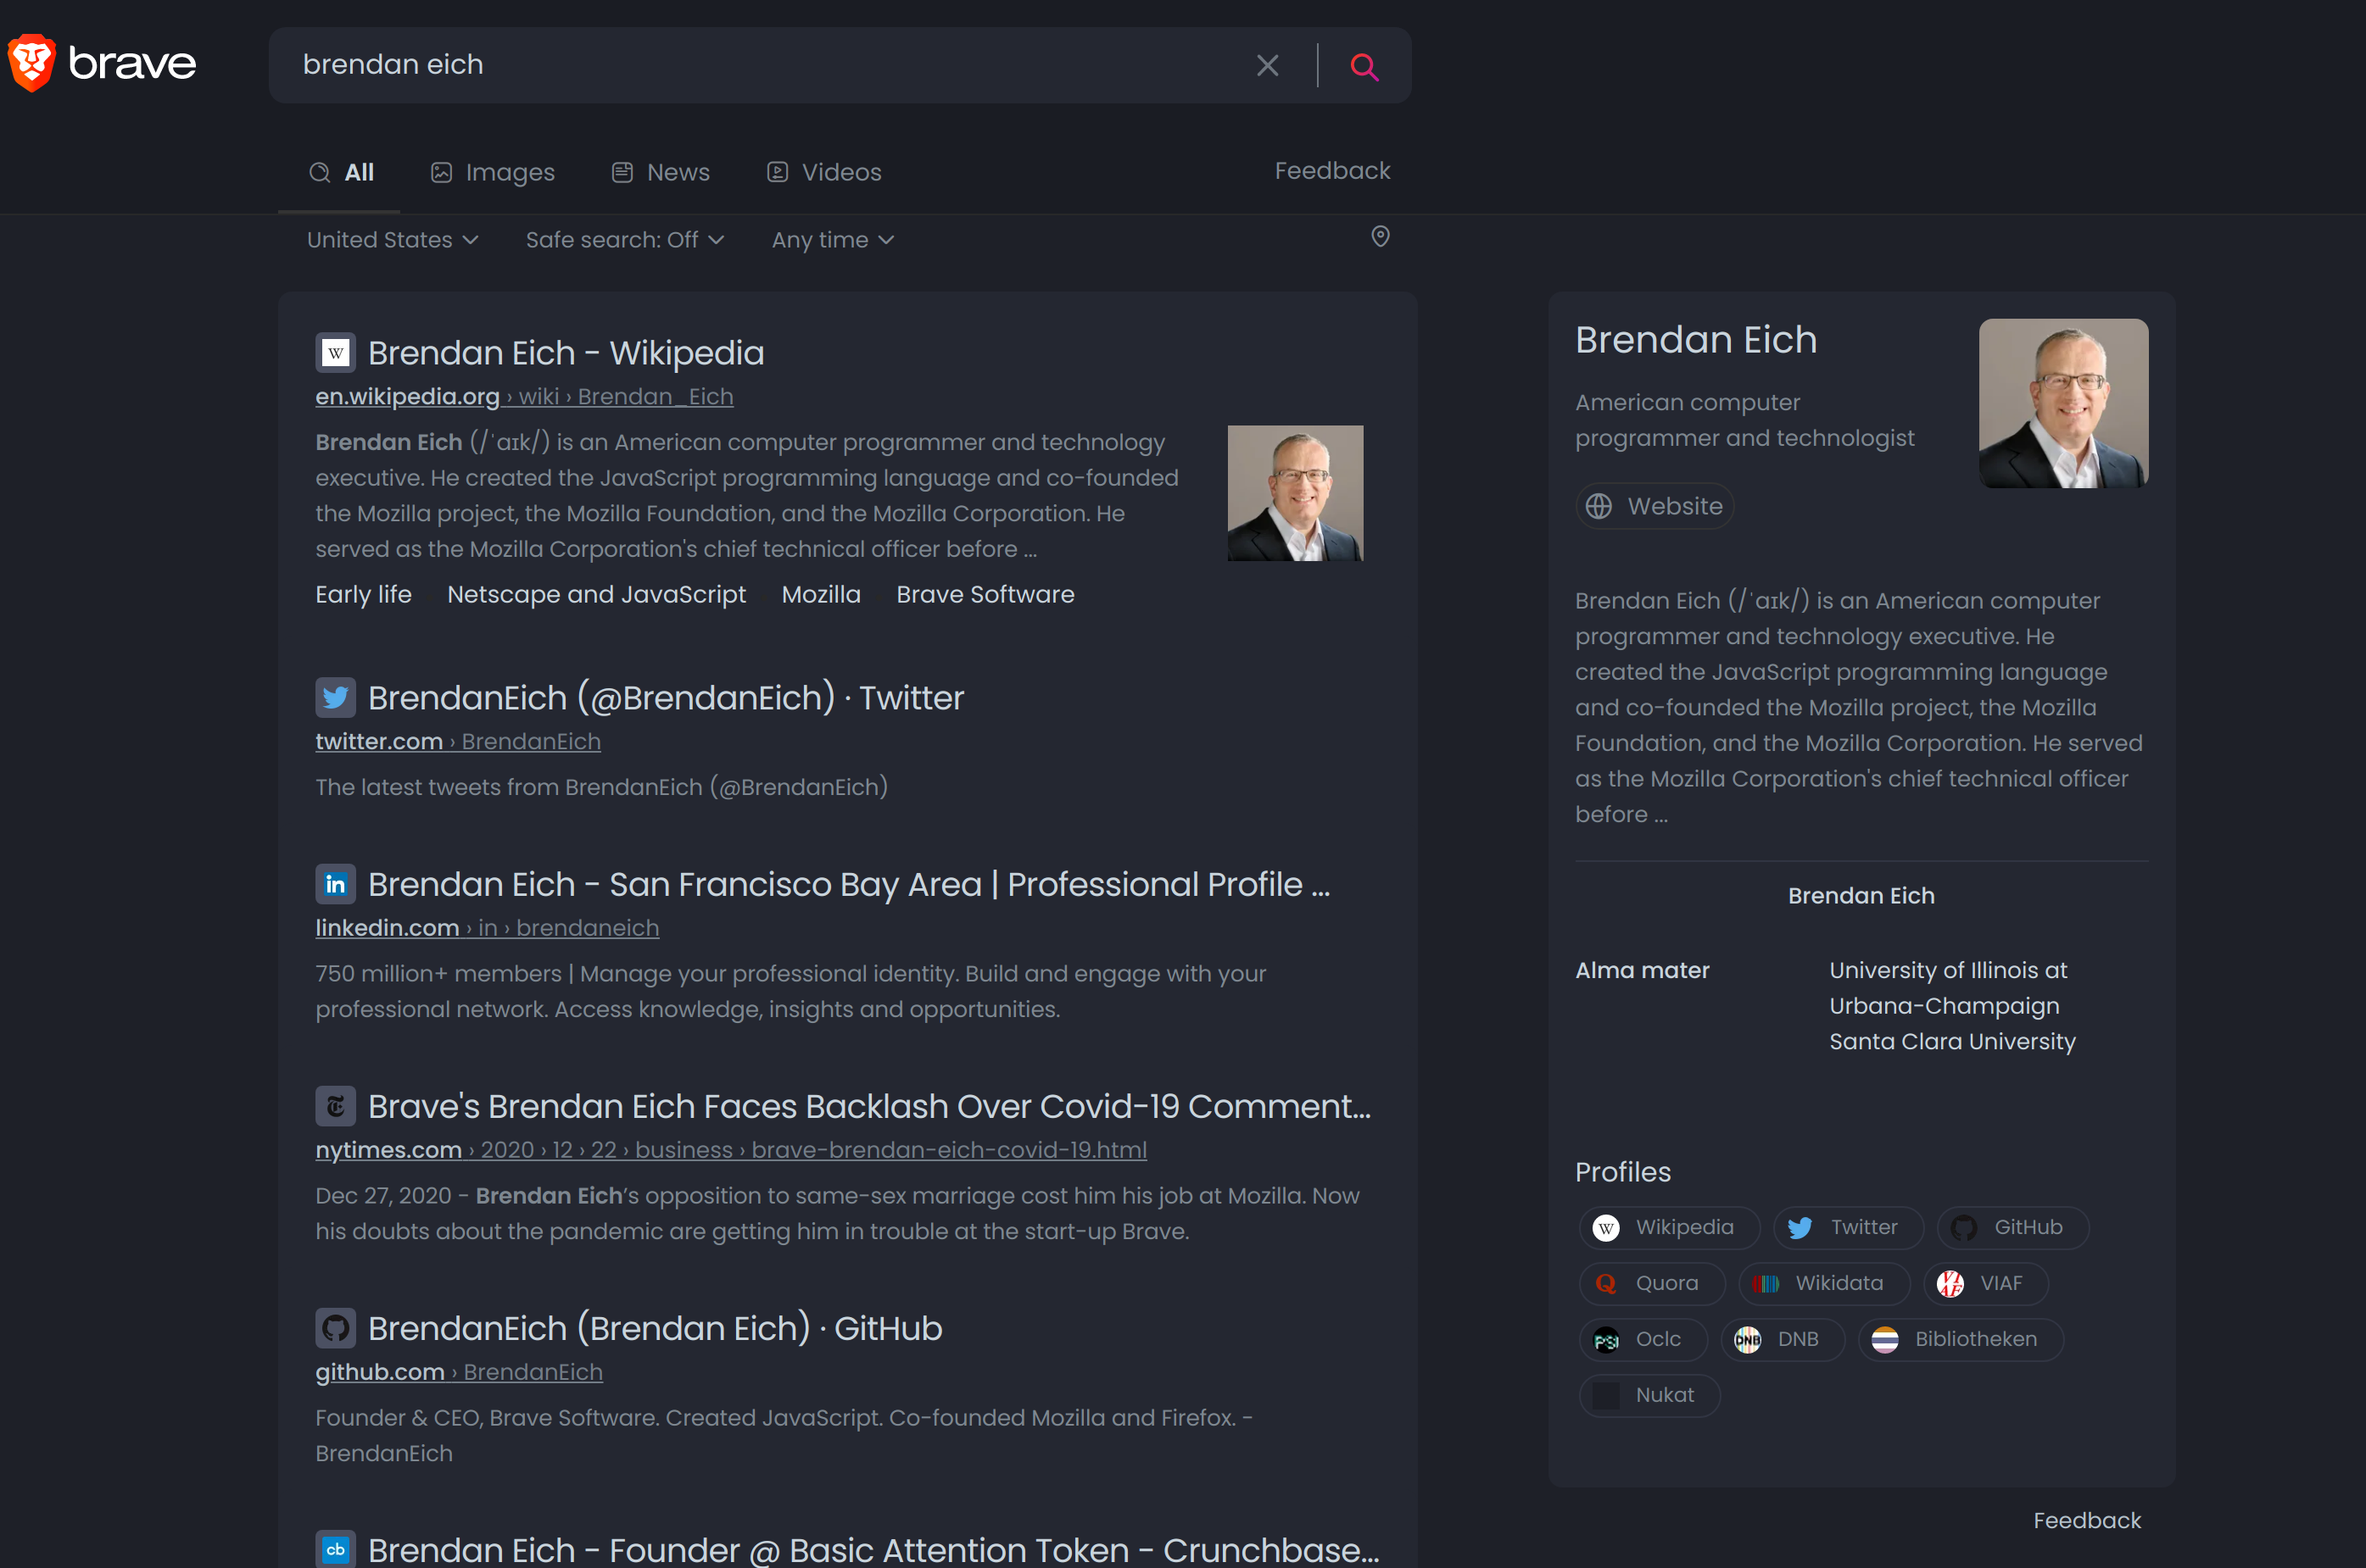Image resolution: width=2366 pixels, height=1568 pixels.
Task: Open the Website globe button in info panel
Action: (1655, 506)
